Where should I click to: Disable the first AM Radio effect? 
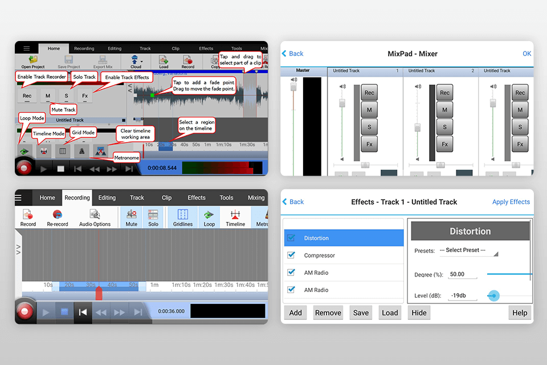[292, 273]
